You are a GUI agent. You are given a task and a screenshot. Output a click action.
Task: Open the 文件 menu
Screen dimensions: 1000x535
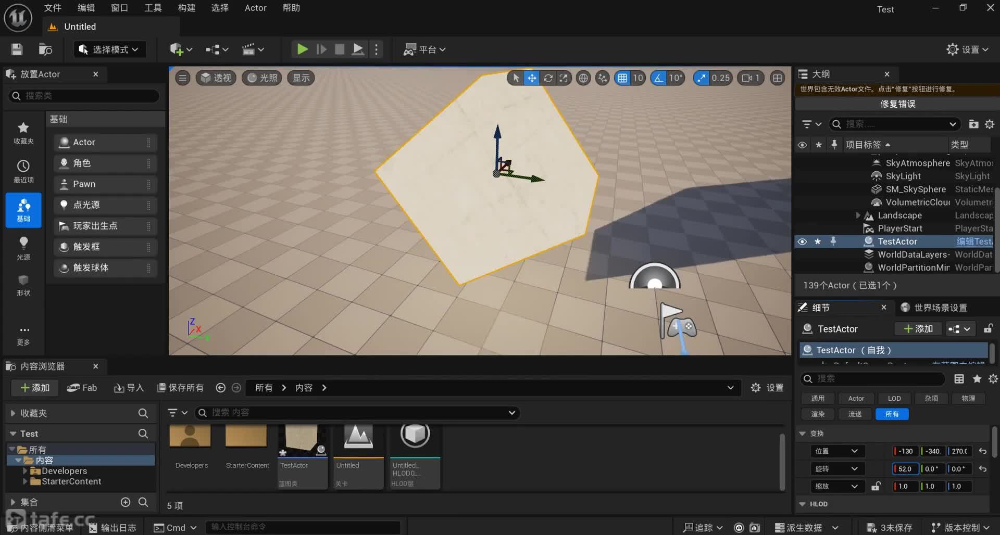53,8
